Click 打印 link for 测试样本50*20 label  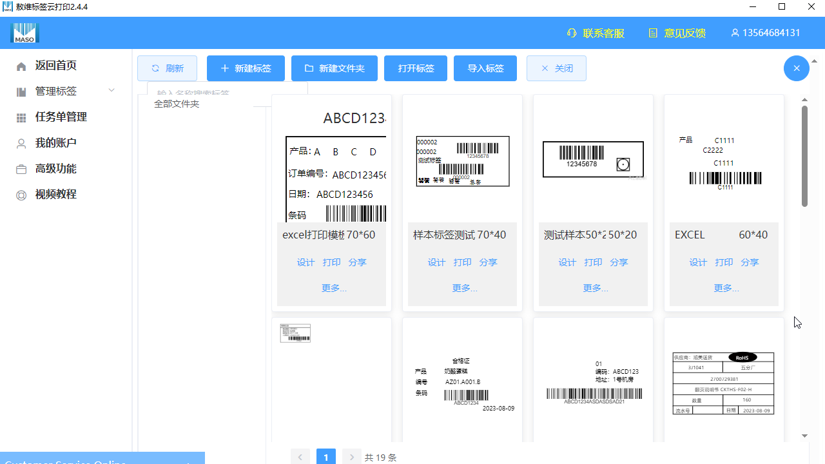tap(593, 262)
